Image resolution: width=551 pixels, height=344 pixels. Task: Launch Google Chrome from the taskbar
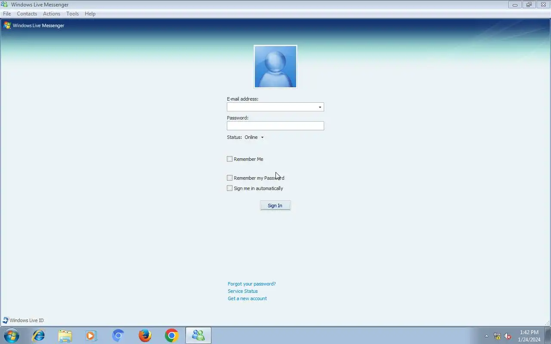point(171,335)
